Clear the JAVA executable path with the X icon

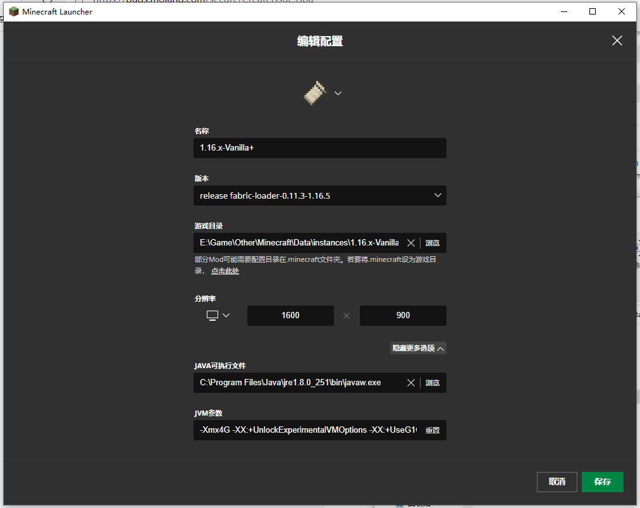411,382
